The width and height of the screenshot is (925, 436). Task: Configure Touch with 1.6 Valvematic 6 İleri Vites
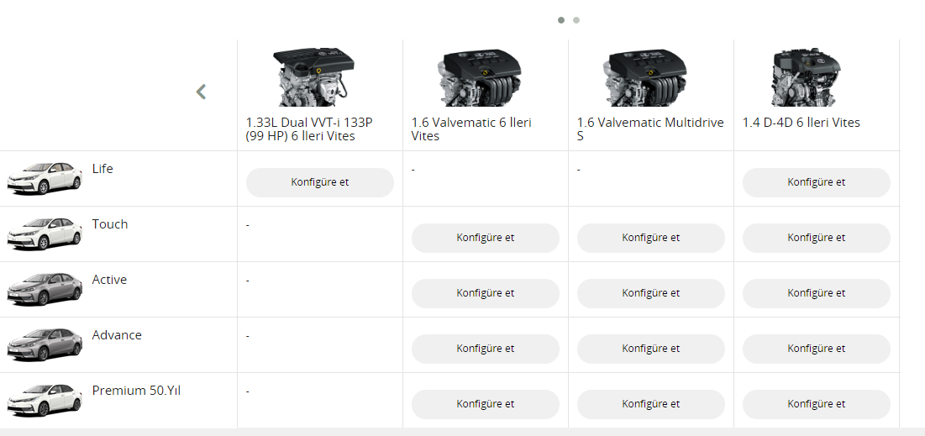coord(486,238)
